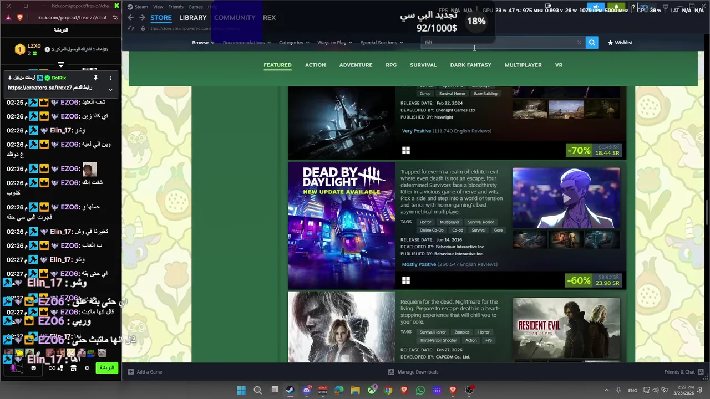Click the Online Co-Op tag
Viewport: 710px width, 399px height.
(432, 231)
